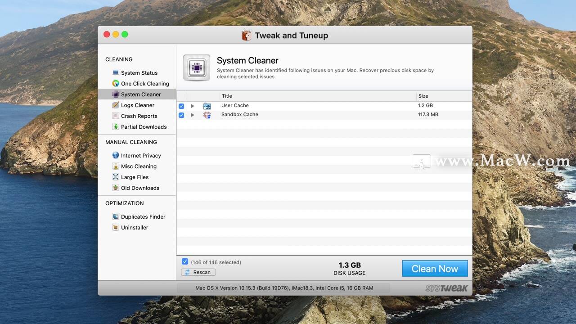
Task: Click the Large Files icon
Action: pos(116,177)
